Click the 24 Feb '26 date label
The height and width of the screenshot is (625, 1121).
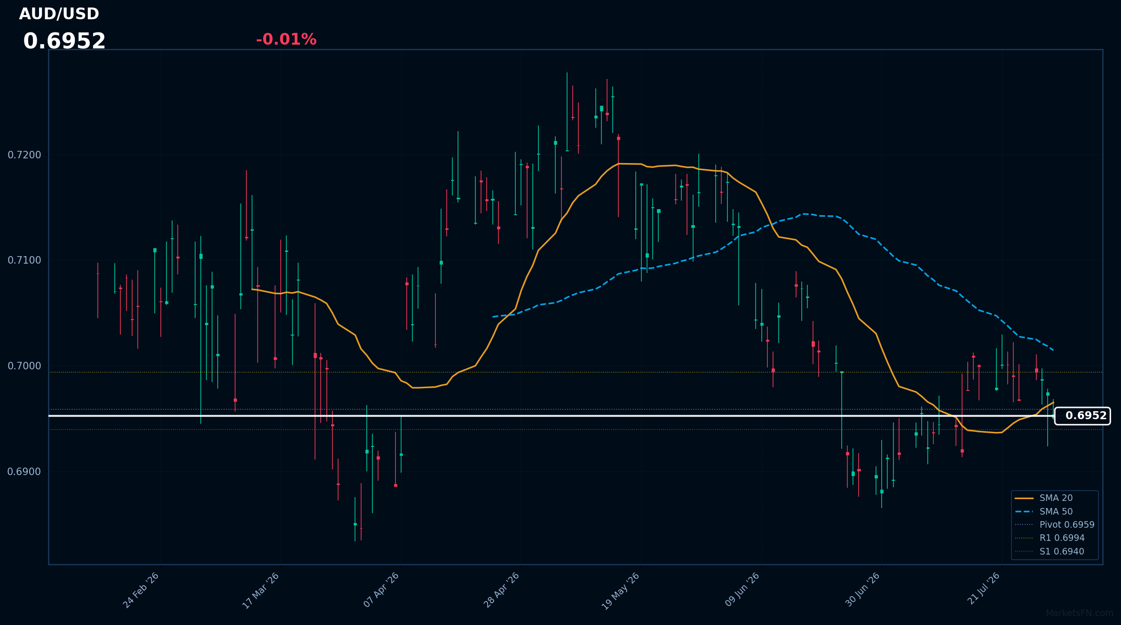coord(141,591)
